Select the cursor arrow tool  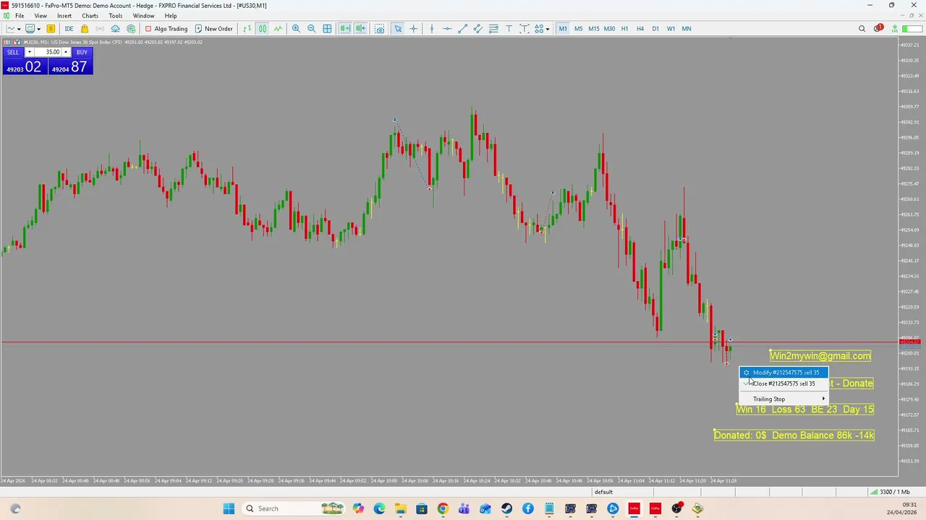(398, 29)
